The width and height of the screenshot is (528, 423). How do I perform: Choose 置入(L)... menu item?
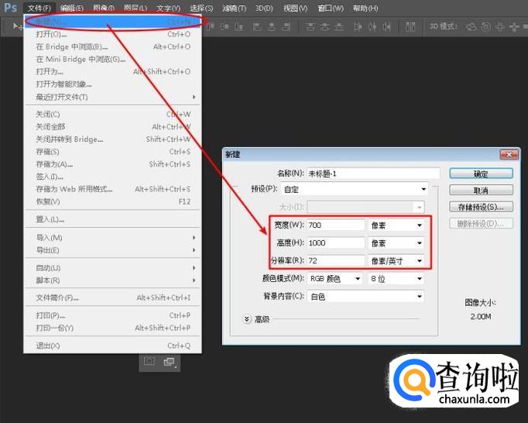point(113,219)
